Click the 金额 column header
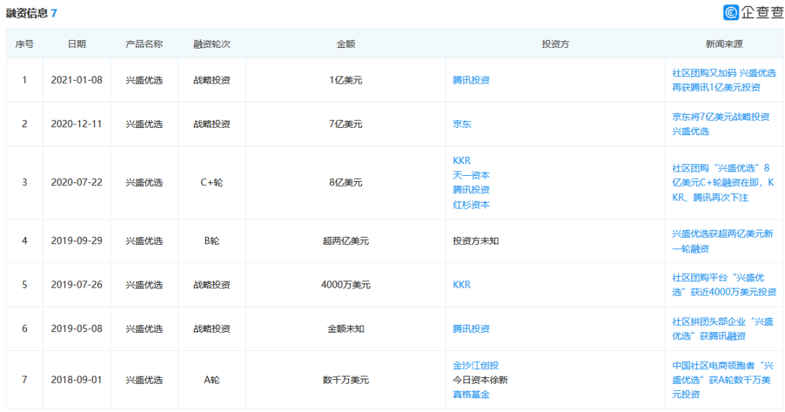 point(346,44)
